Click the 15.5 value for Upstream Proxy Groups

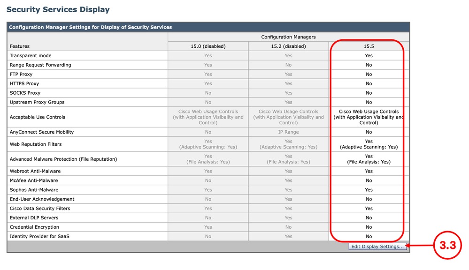369,102
